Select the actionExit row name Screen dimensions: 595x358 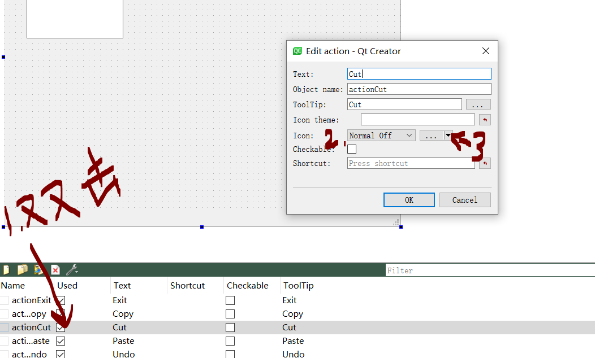coord(32,300)
